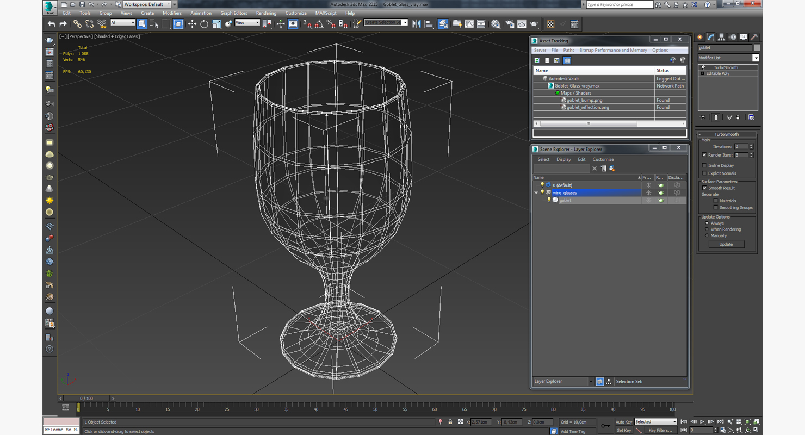The height and width of the screenshot is (435, 805).
Task: Click Remove Modifier trash icon
Action: [738, 117]
